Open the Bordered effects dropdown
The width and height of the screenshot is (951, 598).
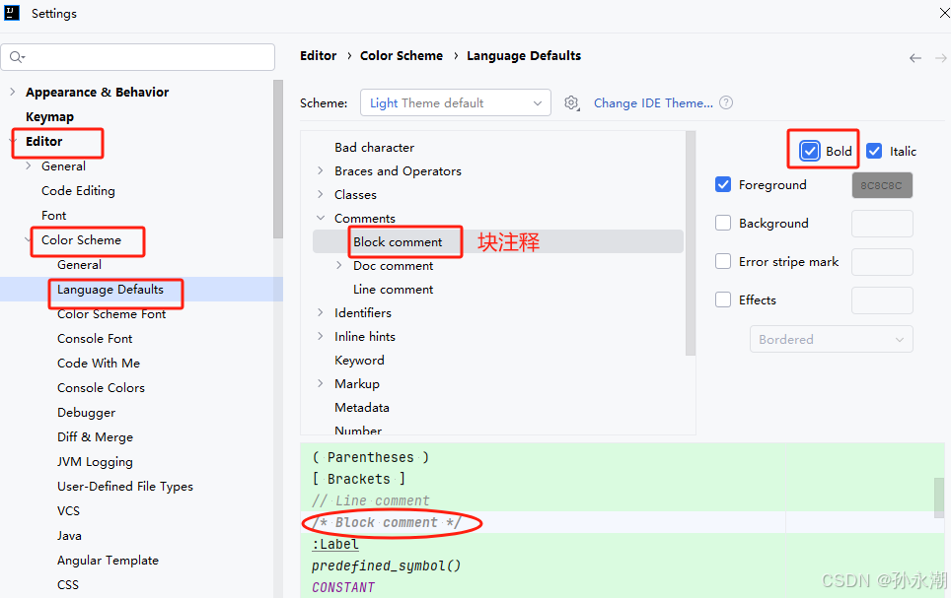point(831,339)
